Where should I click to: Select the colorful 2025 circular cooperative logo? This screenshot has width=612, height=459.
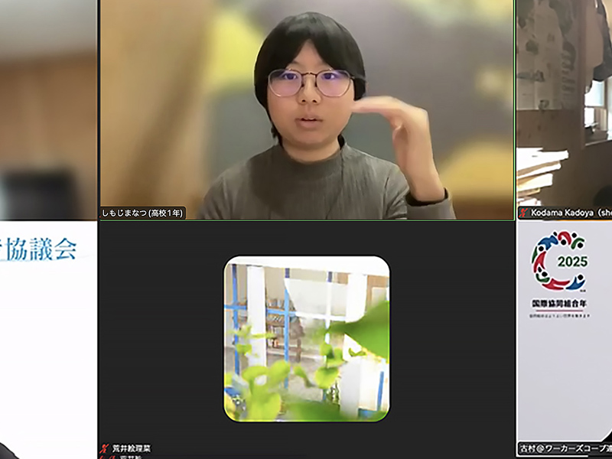click(559, 261)
